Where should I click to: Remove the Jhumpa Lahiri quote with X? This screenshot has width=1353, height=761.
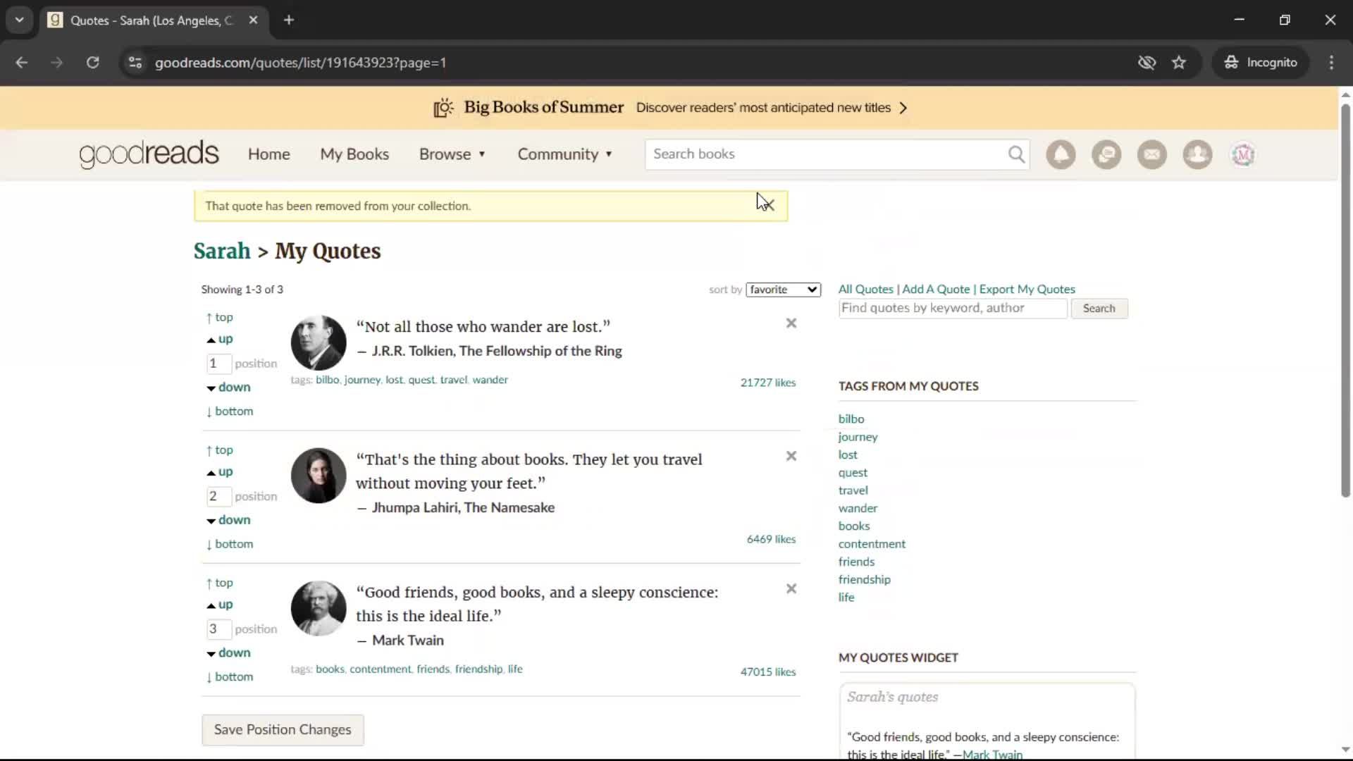pyautogui.click(x=791, y=456)
